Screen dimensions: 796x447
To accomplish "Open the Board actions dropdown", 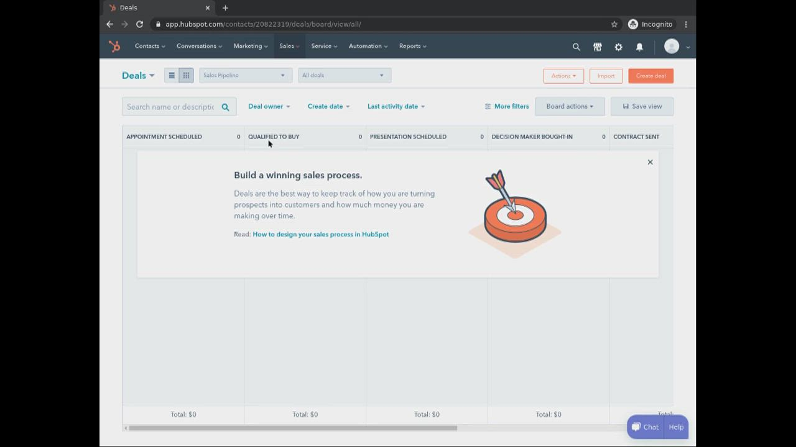I will (x=570, y=106).
